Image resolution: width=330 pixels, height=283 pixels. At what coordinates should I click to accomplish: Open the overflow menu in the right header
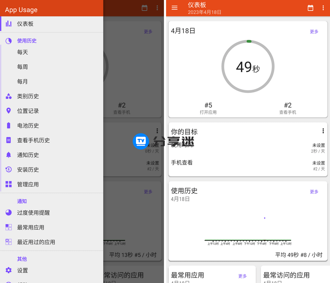click(x=323, y=8)
